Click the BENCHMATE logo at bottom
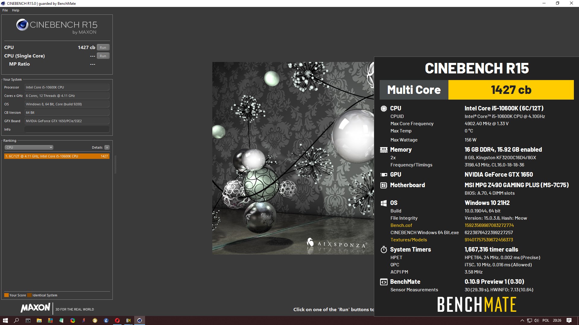 pyautogui.click(x=477, y=304)
